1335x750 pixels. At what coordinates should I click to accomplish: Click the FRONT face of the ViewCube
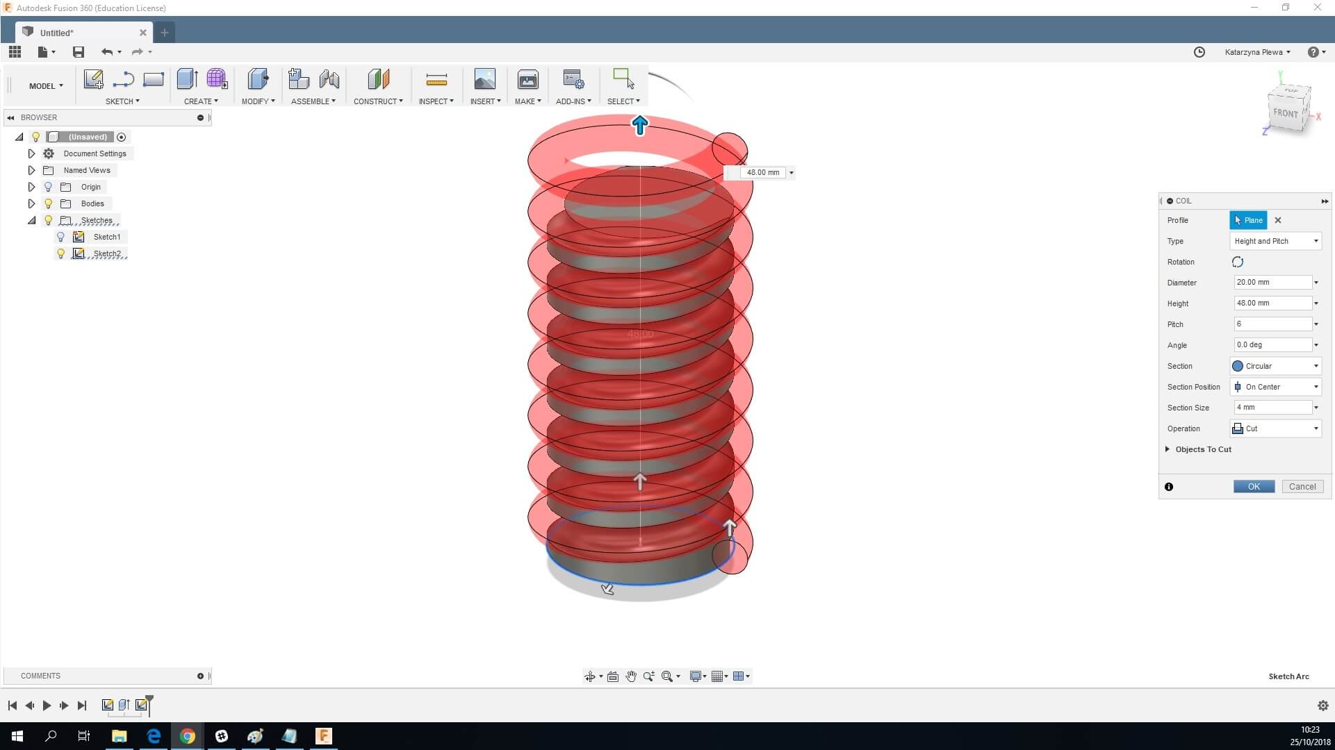pos(1285,113)
